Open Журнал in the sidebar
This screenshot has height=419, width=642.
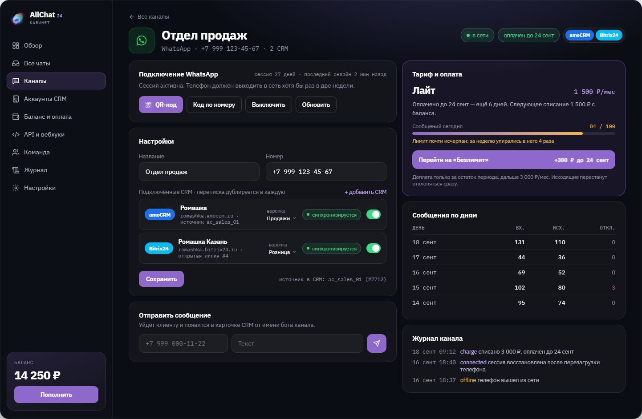(56, 170)
